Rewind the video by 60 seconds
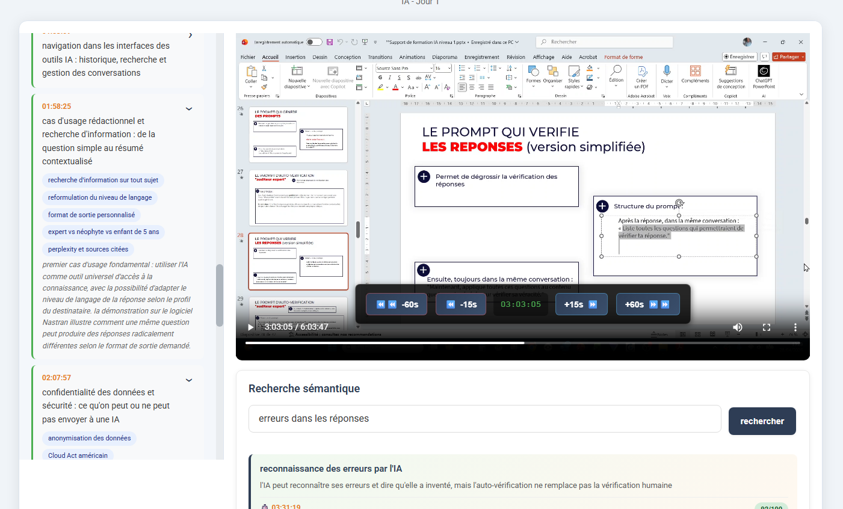 pyautogui.click(x=397, y=304)
